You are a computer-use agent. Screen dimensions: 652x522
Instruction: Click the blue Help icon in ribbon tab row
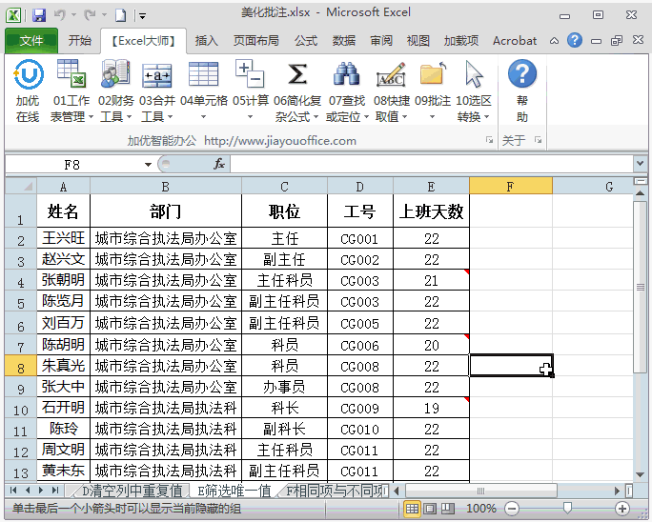click(575, 40)
